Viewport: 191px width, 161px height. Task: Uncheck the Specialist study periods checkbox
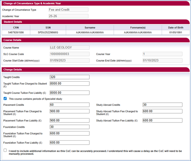click(x=5, y=99)
